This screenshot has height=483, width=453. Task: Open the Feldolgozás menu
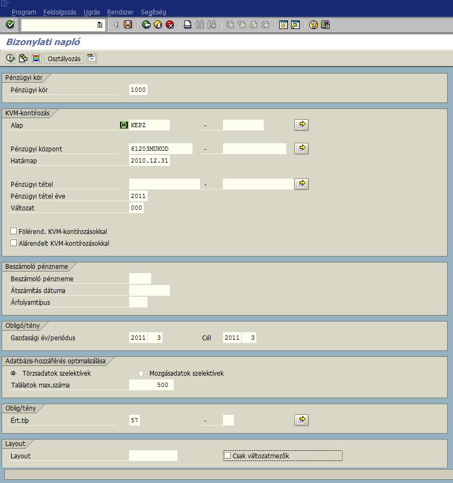[60, 12]
